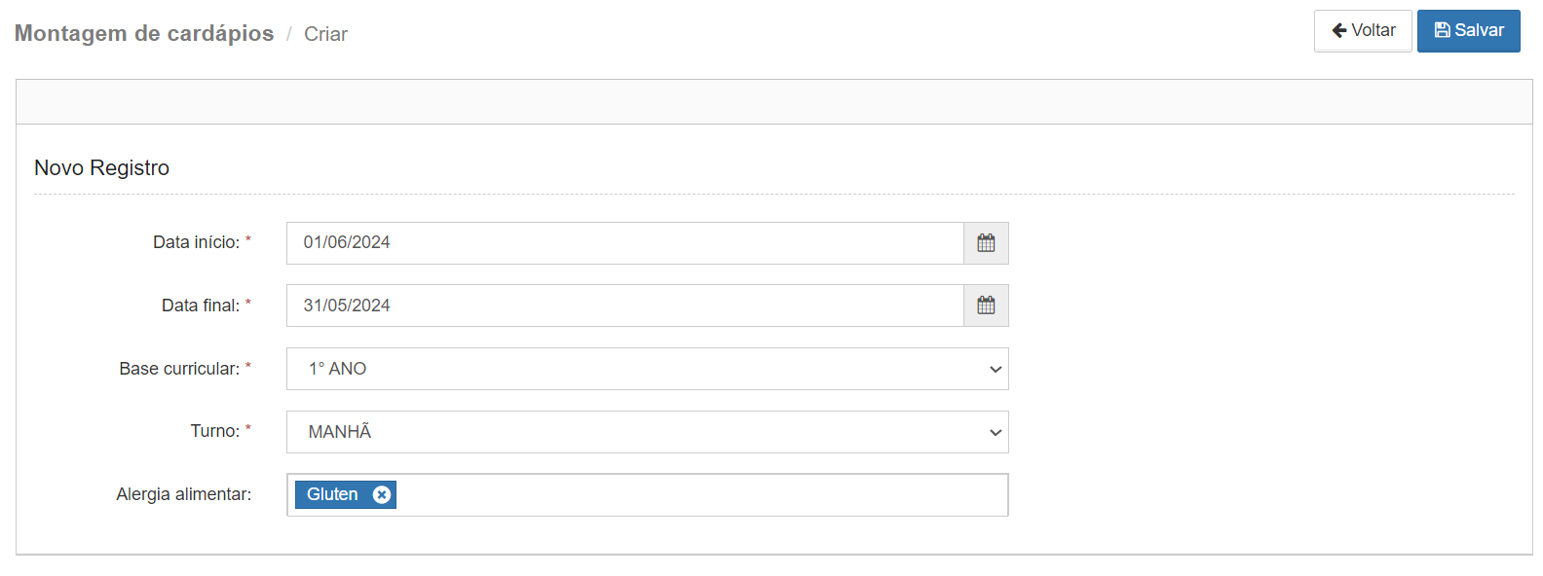Viewport: 1543px width, 576px height.
Task: Click the Novo Registro heading
Action: click(101, 167)
